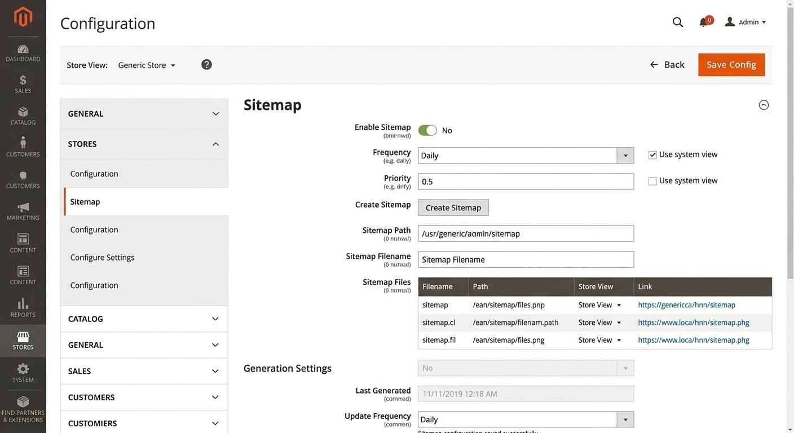Open Configure Settings in the STORES section

tap(102, 257)
